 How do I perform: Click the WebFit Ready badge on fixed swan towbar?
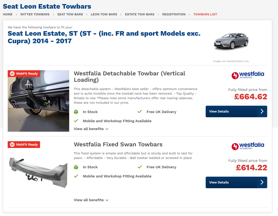(24, 145)
